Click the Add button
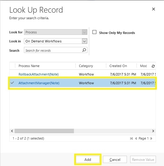The width and height of the screenshot is (164, 166). tap(88, 159)
